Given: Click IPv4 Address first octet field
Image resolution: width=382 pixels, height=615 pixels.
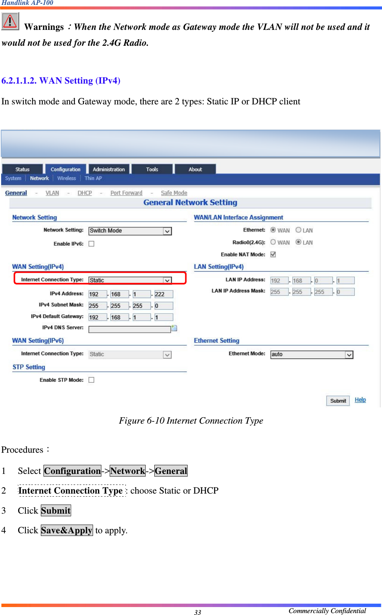Looking at the screenshot, I should (98, 294).
